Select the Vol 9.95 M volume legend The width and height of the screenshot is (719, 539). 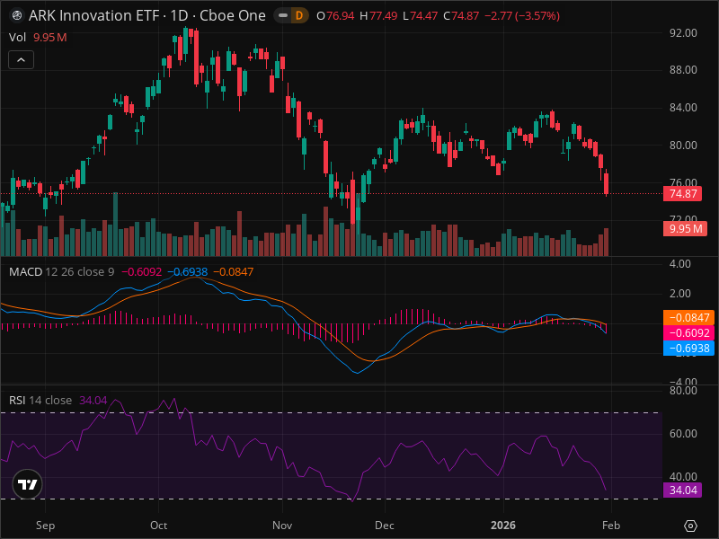38,38
